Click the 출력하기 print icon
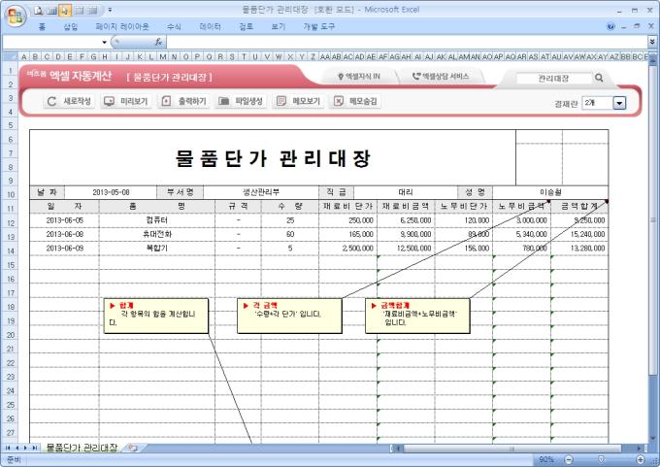 pos(166,101)
